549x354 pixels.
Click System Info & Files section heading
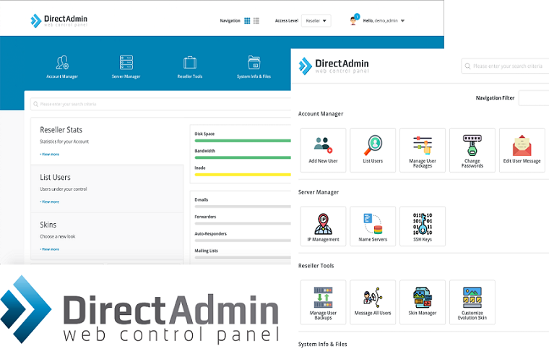coord(322,344)
